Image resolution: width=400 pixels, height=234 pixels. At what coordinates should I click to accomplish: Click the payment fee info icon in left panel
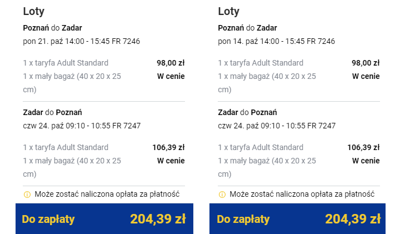coord(27,195)
